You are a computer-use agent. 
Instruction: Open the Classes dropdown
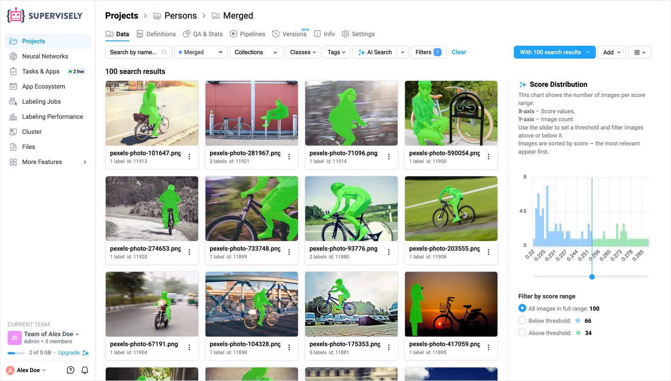[x=303, y=52]
